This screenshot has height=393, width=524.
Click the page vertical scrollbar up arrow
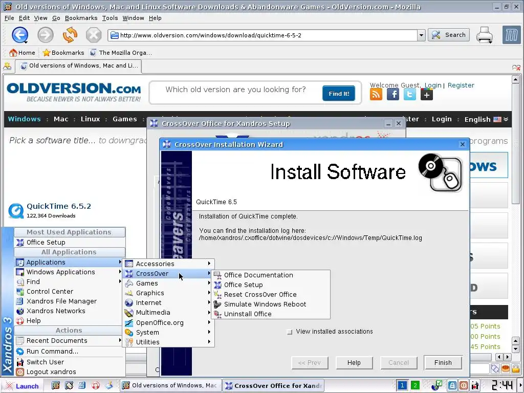(516, 79)
